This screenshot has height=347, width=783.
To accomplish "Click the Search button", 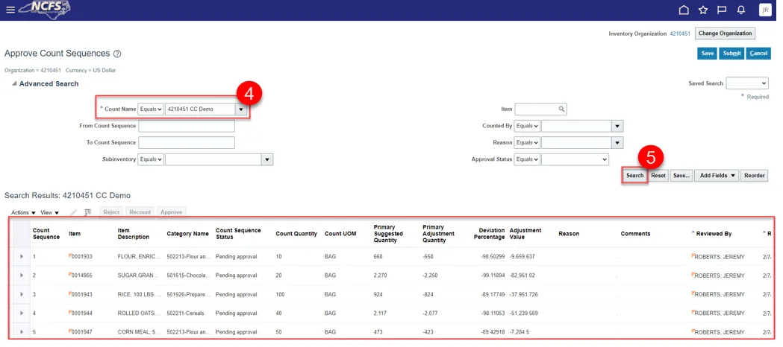I will tap(634, 176).
